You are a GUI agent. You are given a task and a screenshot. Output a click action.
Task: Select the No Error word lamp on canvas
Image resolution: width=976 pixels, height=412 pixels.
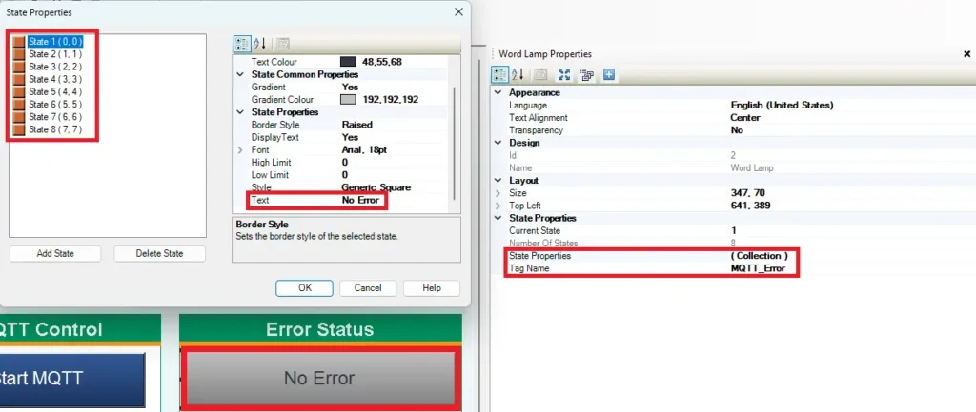tap(319, 378)
